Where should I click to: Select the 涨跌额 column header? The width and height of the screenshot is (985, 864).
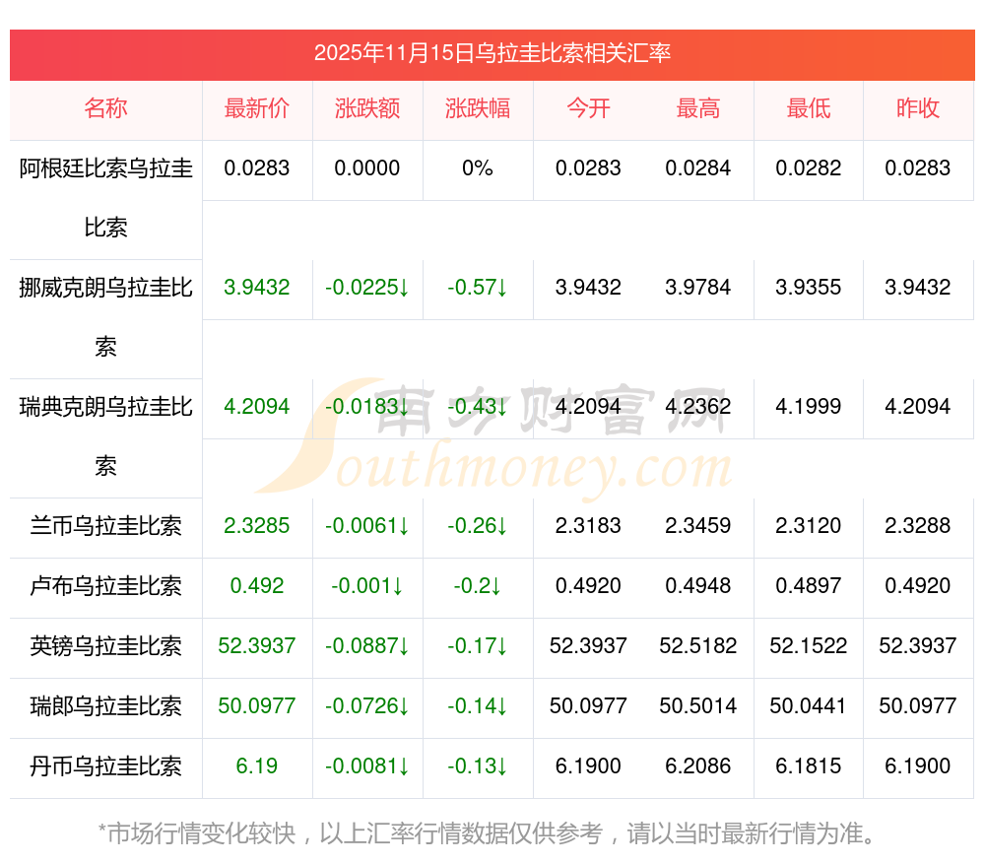367,109
